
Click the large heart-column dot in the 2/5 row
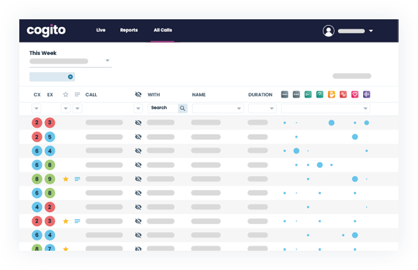point(355,137)
